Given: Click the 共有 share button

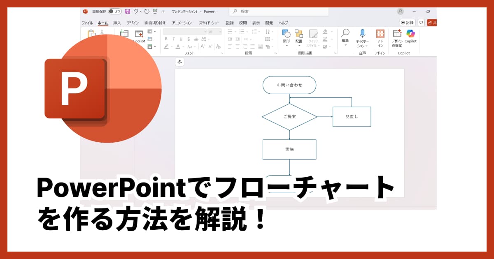Looking at the screenshot, I should pos(431,23).
